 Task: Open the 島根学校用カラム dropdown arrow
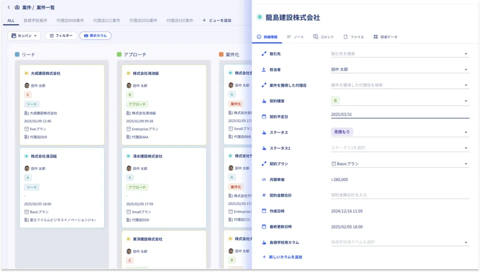point(466,242)
